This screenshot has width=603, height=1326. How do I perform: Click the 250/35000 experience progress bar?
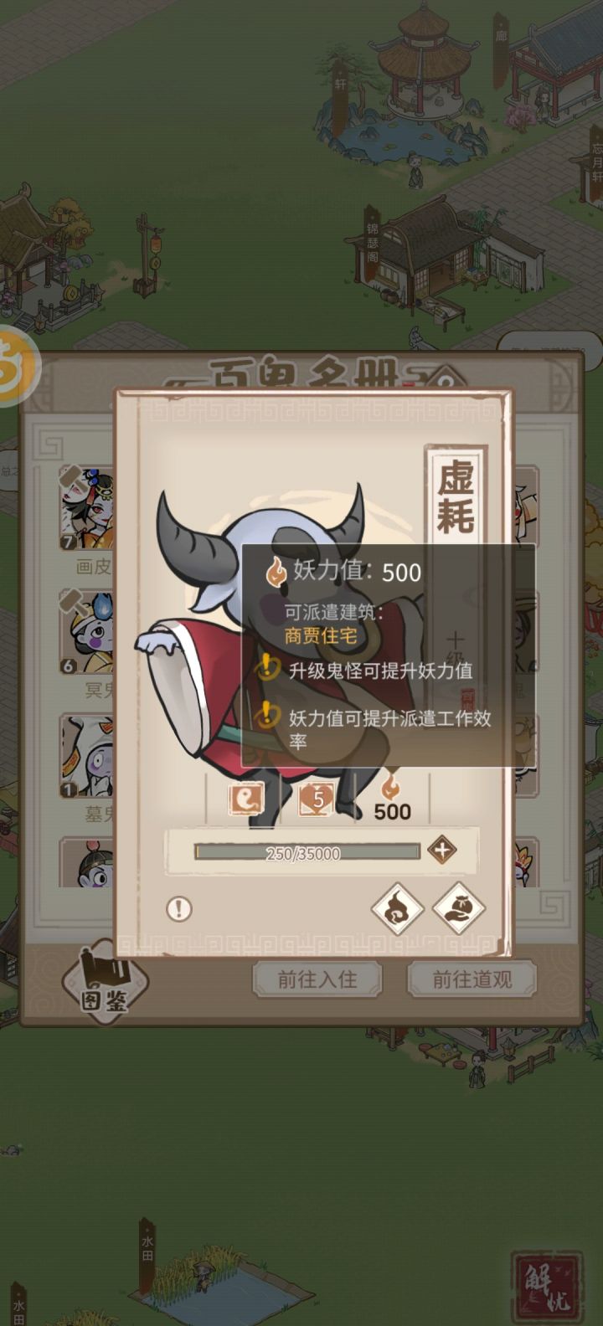pyautogui.click(x=307, y=853)
